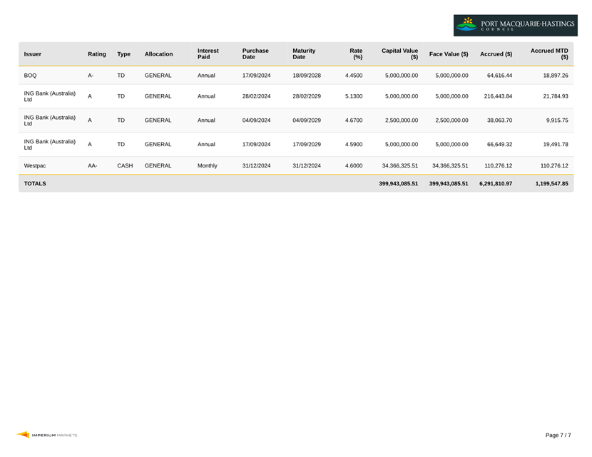Screen dimensions: 592x457
Task: Select maturity date 17/09/2029
Action: [x=307, y=145]
